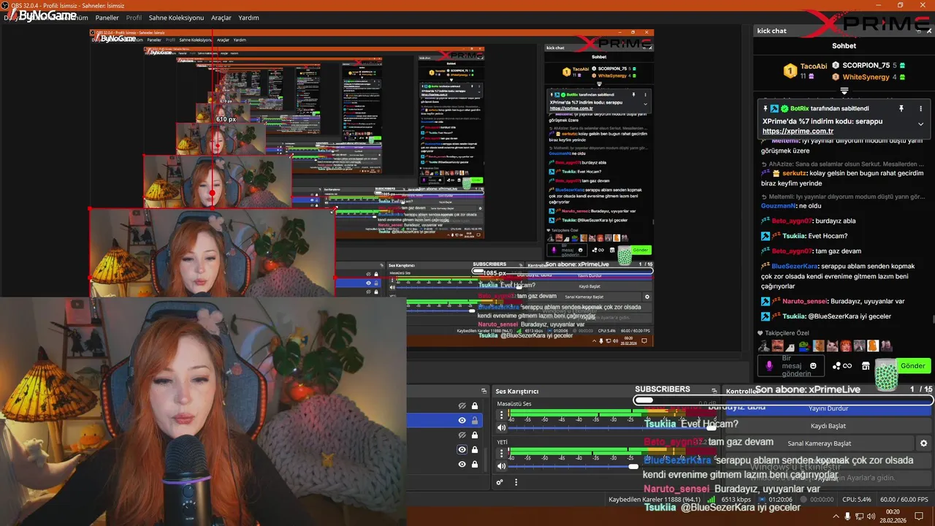935x526 pixels.
Task: Mute the YETİ microphone channel
Action: [501, 466]
